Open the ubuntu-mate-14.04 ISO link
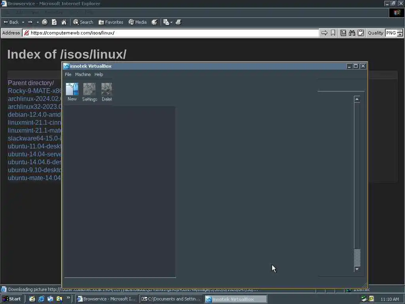This screenshot has width=405, height=304. pyautogui.click(x=35, y=178)
